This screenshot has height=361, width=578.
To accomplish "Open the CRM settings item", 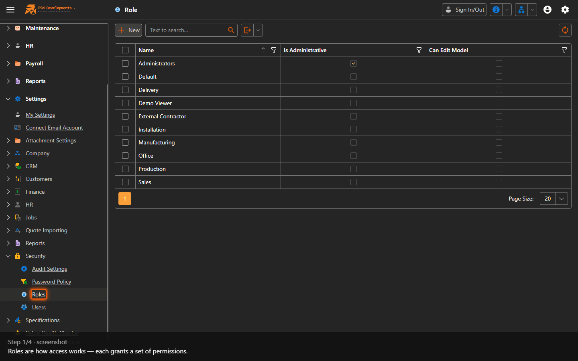I will coord(32,166).
